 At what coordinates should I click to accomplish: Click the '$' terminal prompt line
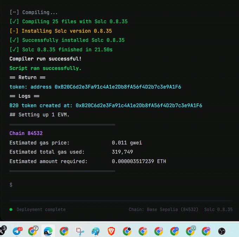tap(11, 185)
